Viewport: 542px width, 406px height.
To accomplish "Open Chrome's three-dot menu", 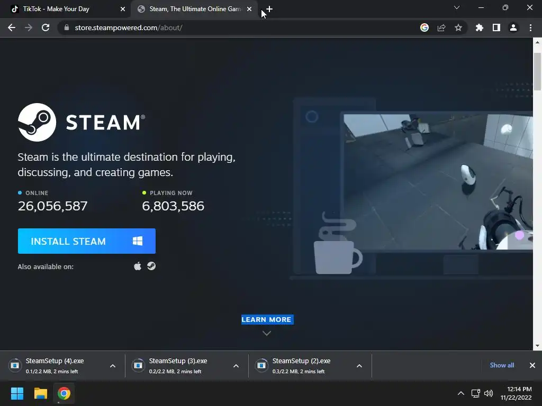I will coord(530,27).
